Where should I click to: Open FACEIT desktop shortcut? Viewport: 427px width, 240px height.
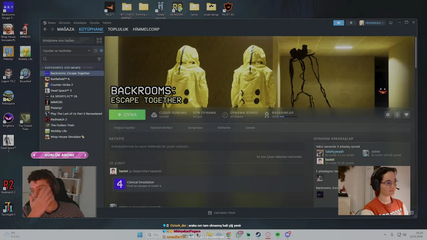coord(110,9)
